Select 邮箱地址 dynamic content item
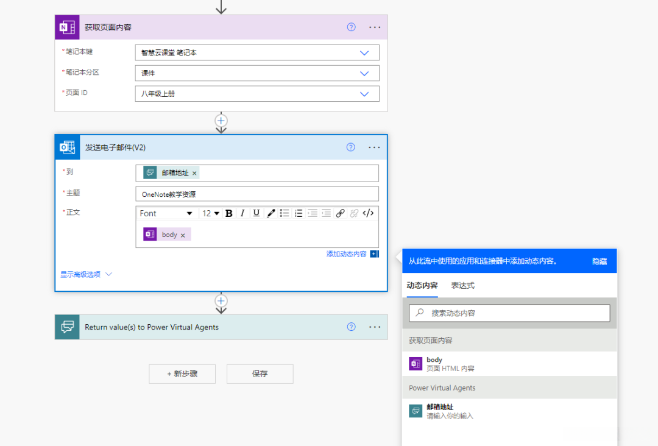This screenshot has width=658, height=446. click(509, 411)
